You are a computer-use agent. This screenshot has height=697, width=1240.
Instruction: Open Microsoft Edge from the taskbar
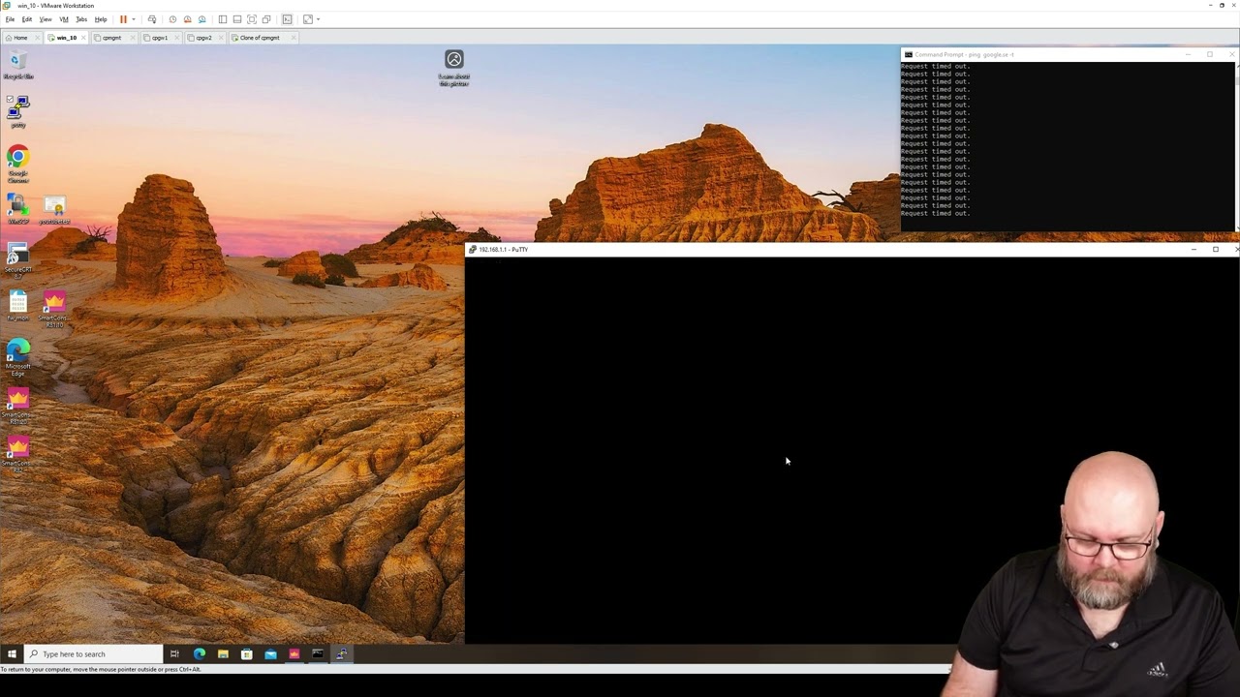(x=200, y=654)
